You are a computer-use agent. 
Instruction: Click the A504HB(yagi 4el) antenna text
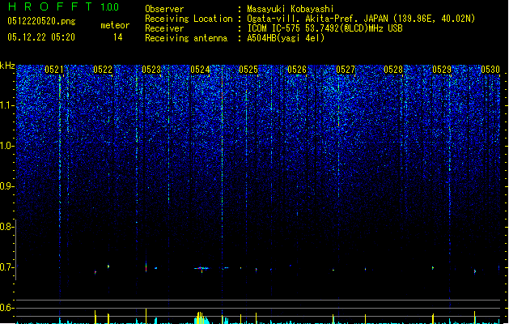[286, 38]
